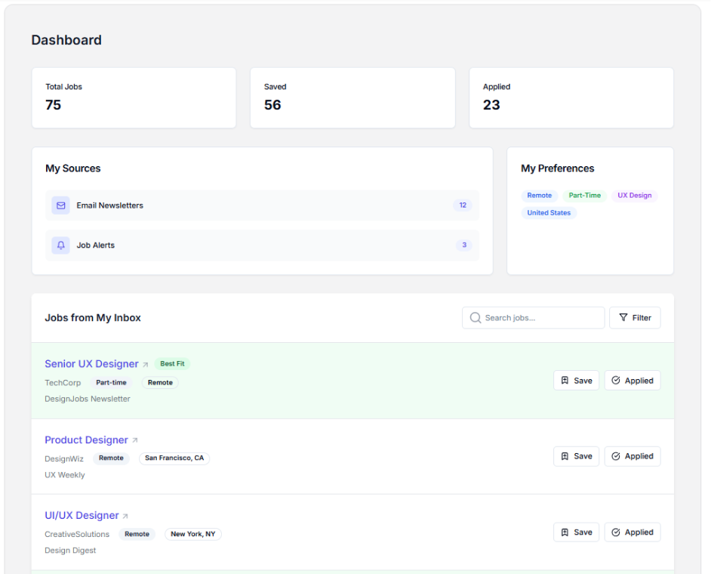Click the Total Jobs stat card
The width and height of the screenshot is (711, 574).
pos(134,98)
